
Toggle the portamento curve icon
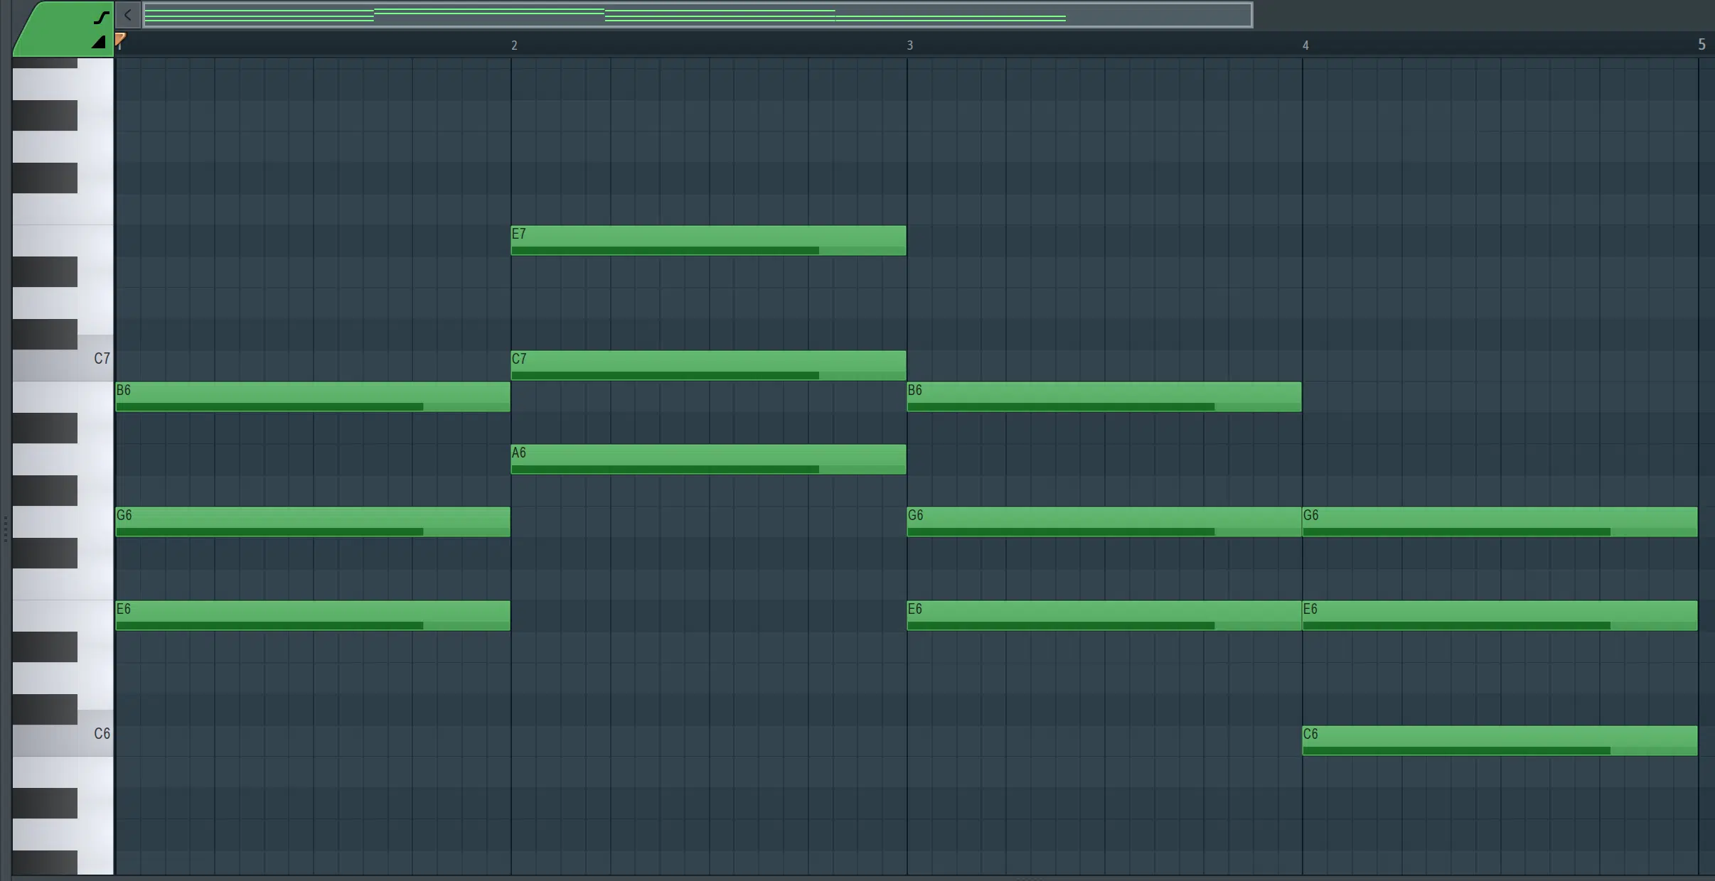pyautogui.click(x=102, y=17)
